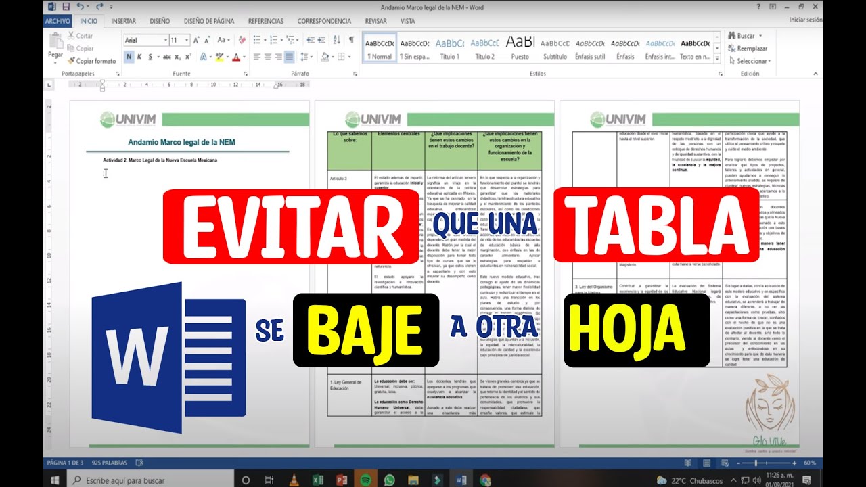Click the Copiar formato paintbrush icon
Viewport: 866px width, 487px height.
(72, 60)
